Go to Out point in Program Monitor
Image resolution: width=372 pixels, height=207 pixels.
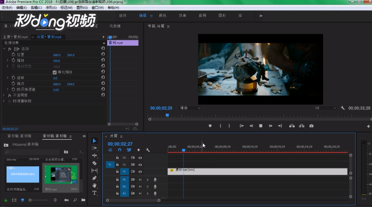280,126
